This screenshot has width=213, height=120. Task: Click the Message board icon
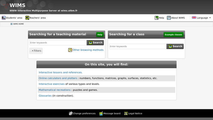(101, 113)
